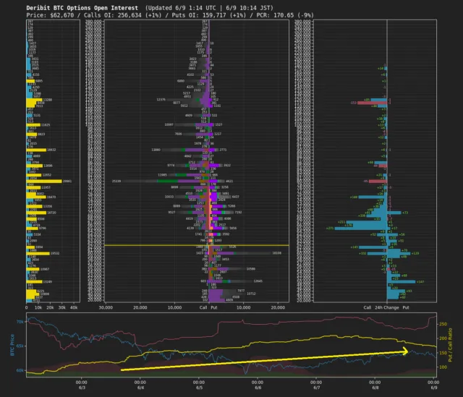Click the total OI value '11625'

(46, 125)
